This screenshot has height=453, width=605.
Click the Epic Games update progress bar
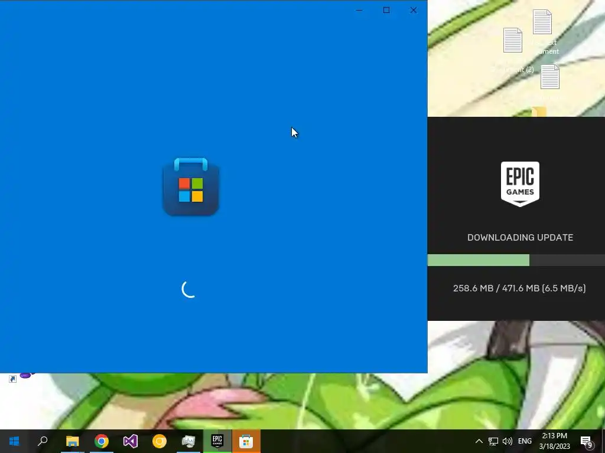click(516, 260)
